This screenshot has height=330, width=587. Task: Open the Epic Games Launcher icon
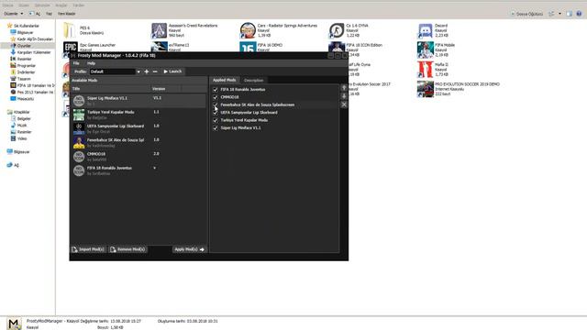click(x=71, y=47)
